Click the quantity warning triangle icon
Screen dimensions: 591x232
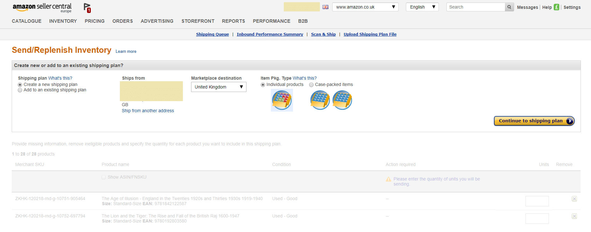[x=389, y=179]
